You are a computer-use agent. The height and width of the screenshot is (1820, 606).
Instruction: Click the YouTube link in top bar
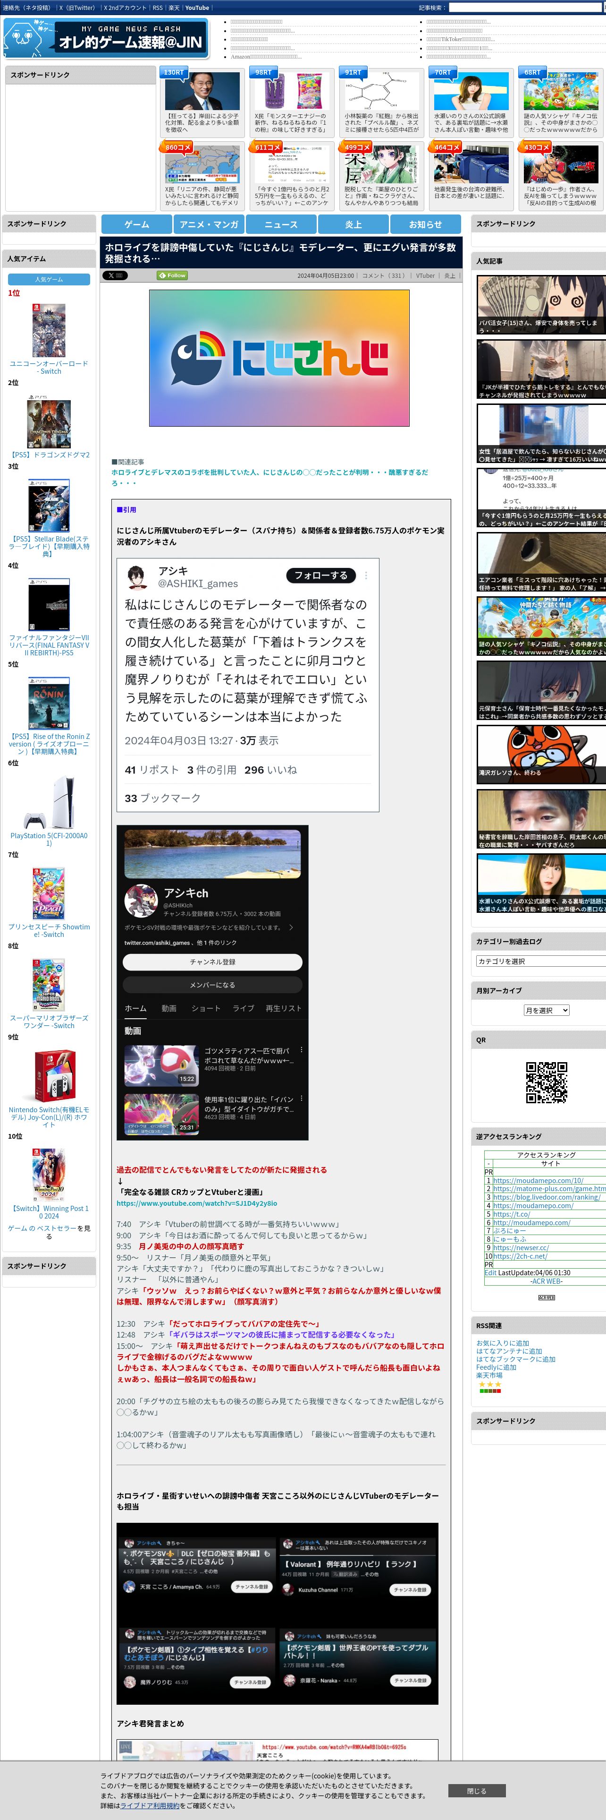197,8
